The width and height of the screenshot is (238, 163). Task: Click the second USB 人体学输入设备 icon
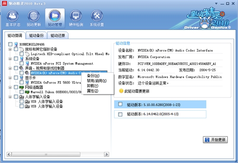tap(27, 106)
